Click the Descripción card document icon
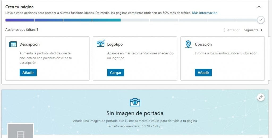The image size is (272, 138). 13,44
